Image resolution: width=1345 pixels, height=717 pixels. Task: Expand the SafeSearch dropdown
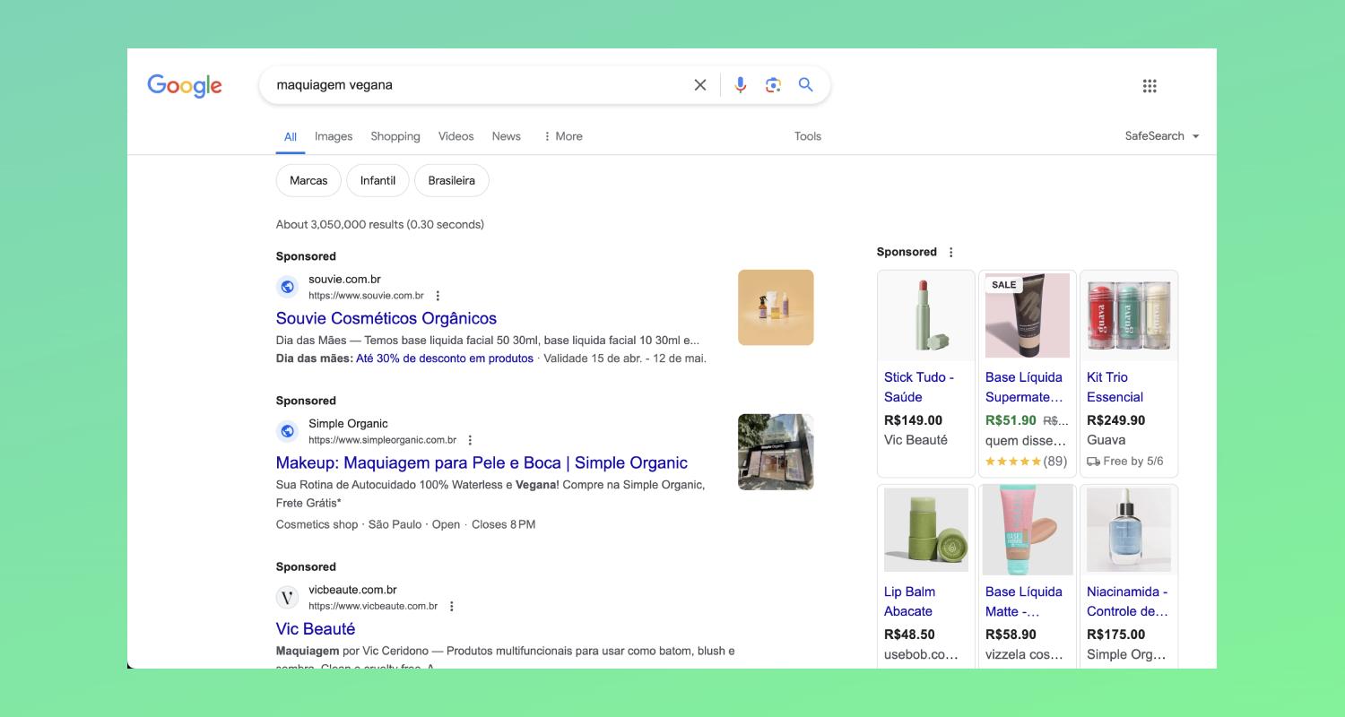[1162, 136]
